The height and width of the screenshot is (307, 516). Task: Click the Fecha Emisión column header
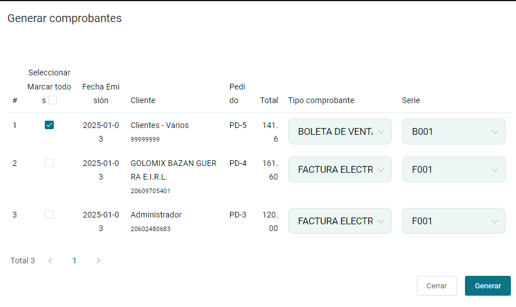pos(101,93)
